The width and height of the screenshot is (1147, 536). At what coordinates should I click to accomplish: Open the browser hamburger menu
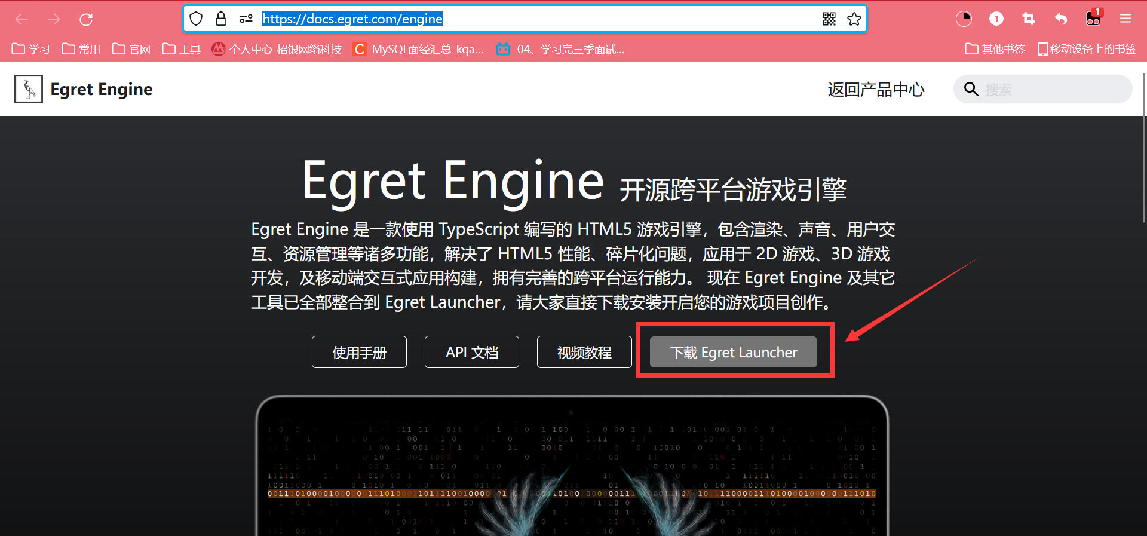click(1125, 19)
